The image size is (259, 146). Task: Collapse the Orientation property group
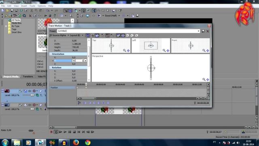point(51,54)
